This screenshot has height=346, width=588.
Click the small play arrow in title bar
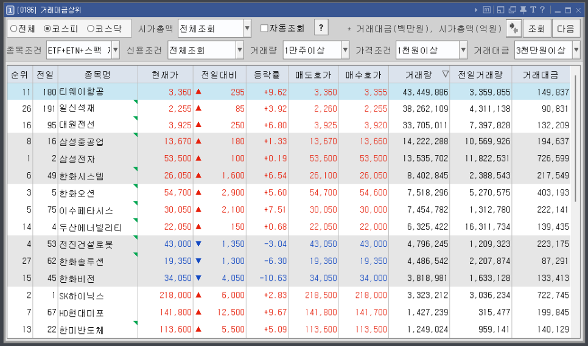(476, 10)
